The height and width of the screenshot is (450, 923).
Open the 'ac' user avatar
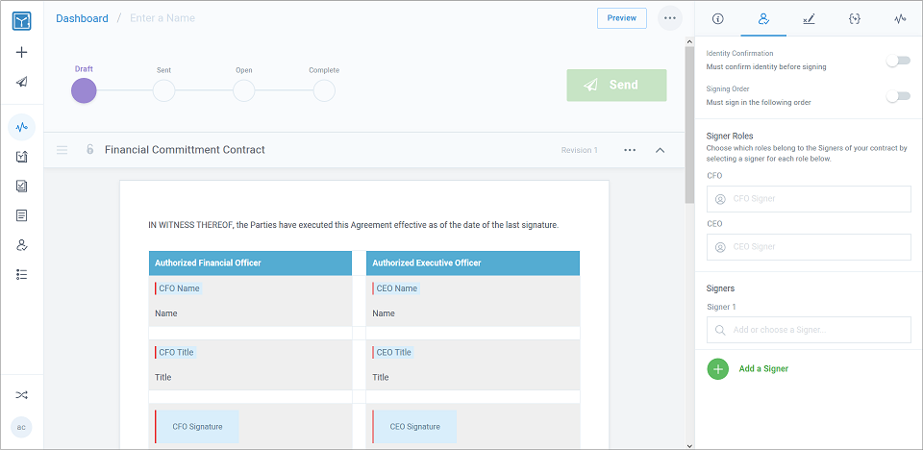pos(21,427)
